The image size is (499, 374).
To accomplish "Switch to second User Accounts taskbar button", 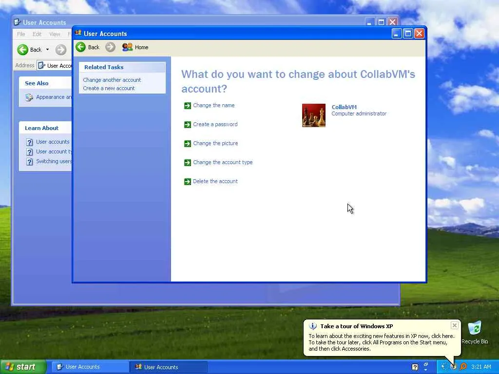I will 169,367.
